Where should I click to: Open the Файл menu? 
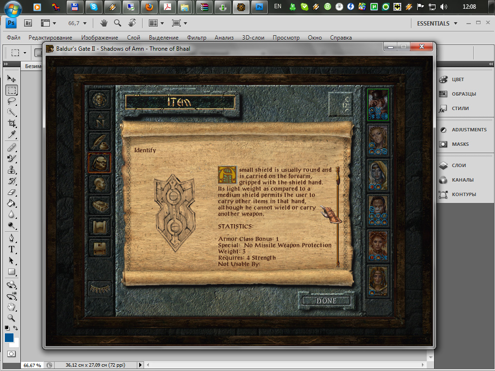point(14,38)
